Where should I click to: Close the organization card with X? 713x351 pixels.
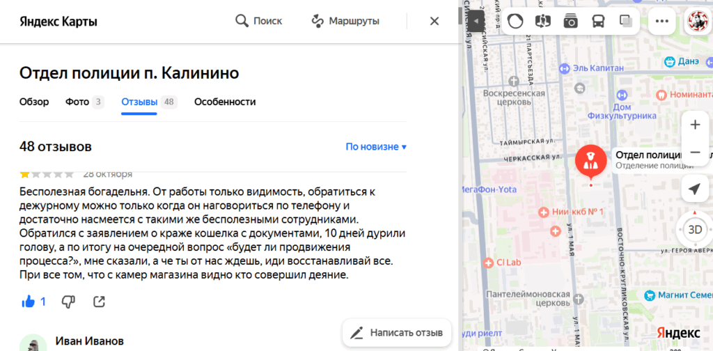434,21
